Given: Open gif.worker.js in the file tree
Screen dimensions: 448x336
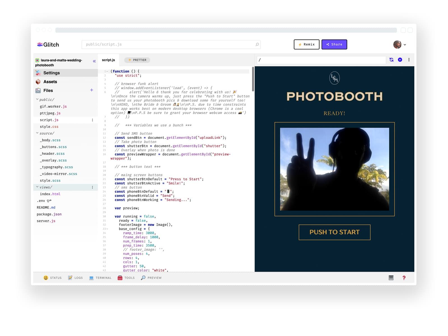Looking at the screenshot, I should (x=53, y=106).
